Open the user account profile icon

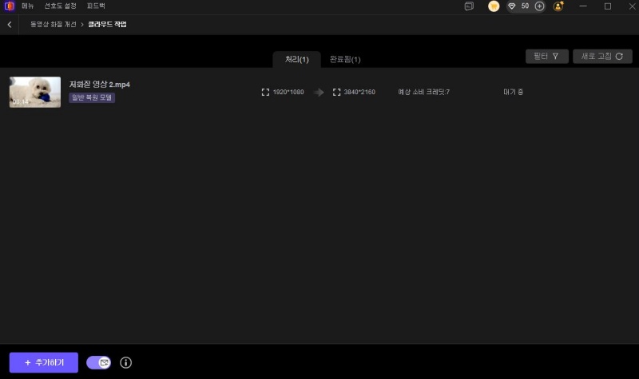pos(558,6)
